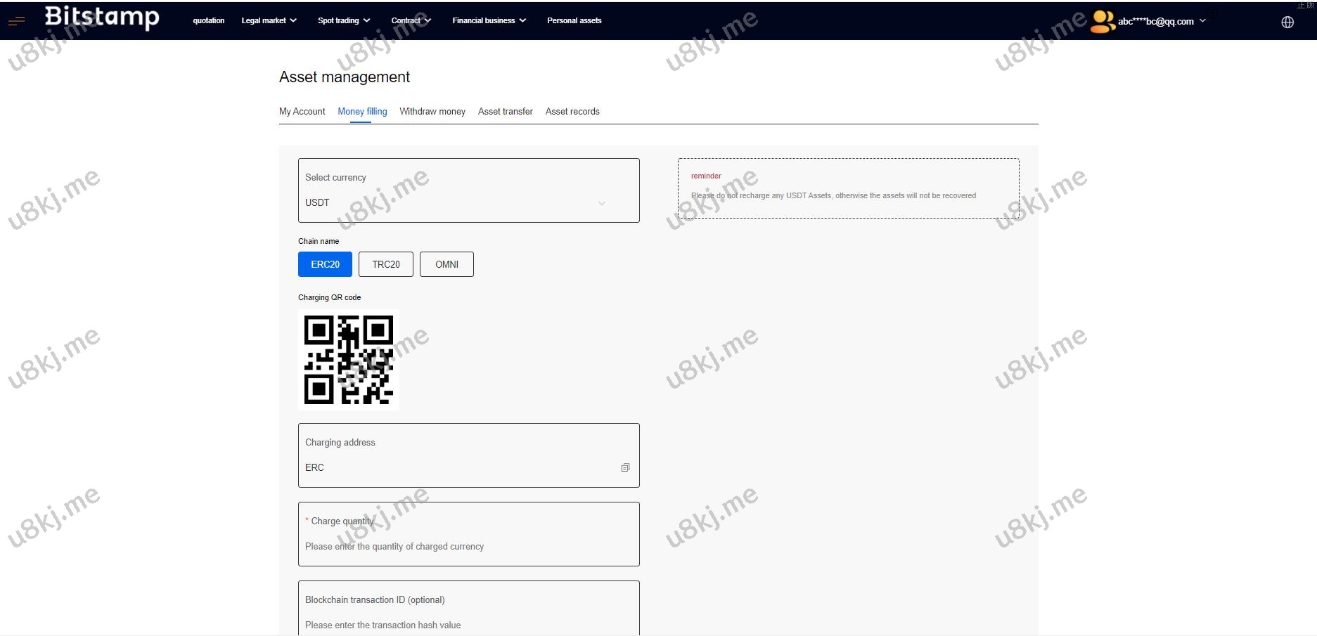Expand the Legal market menu
This screenshot has width=1317, height=636.
tap(269, 20)
